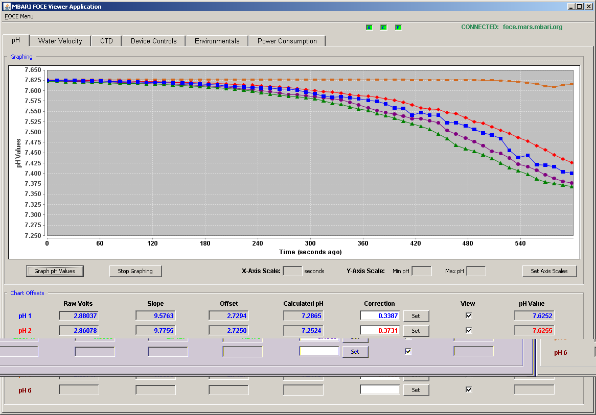596x415 pixels.
Task: Toggle the pH 6 View checkbox
Action: [469, 389]
